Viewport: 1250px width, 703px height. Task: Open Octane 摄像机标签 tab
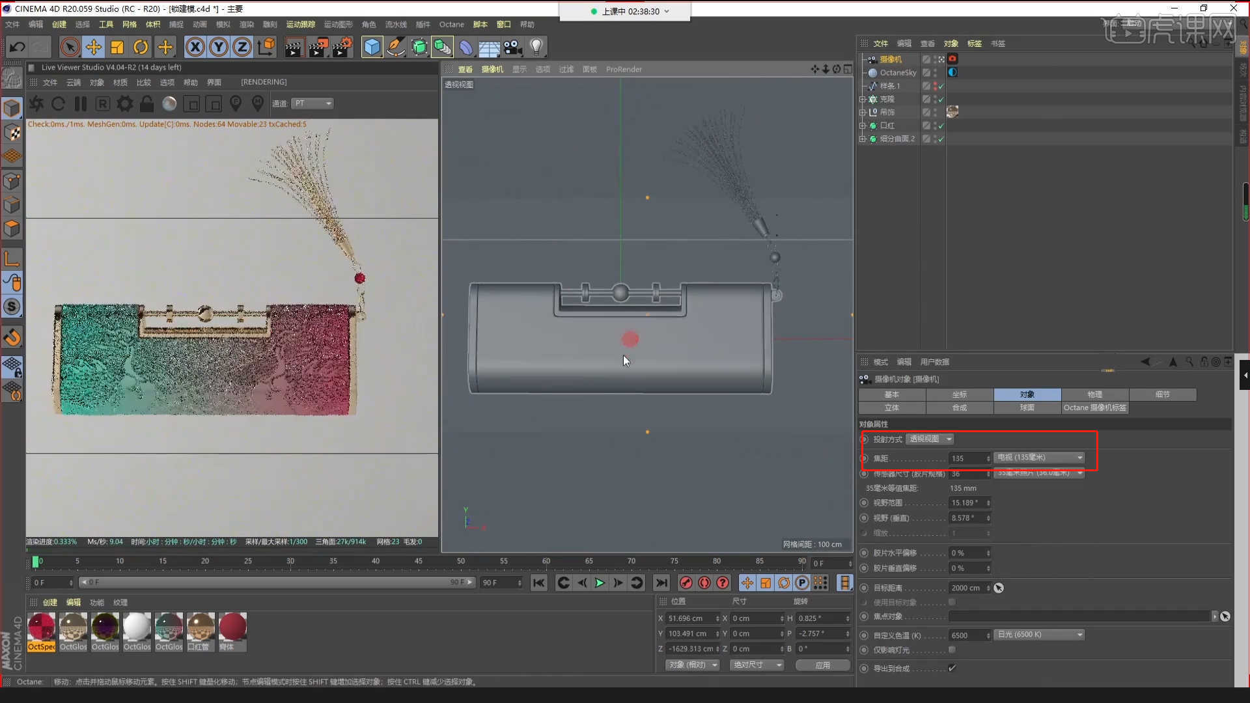1095,407
